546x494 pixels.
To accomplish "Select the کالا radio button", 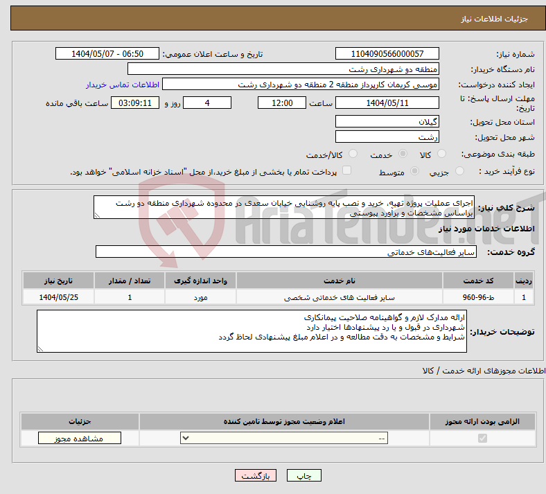I will pyautogui.click(x=441, y=154).
